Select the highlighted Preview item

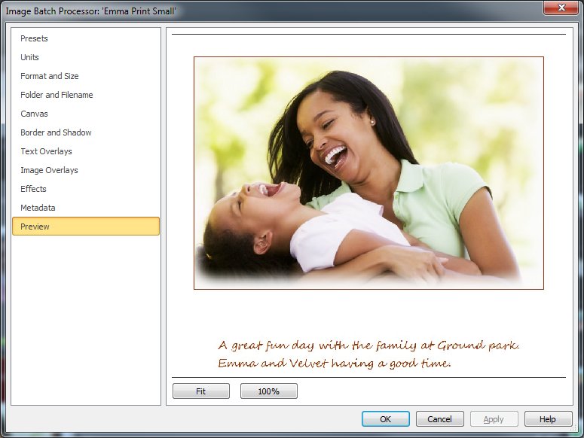[86, 227]
